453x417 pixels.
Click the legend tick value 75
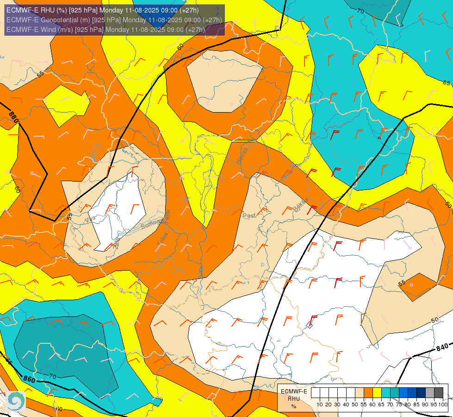[399, 404]
